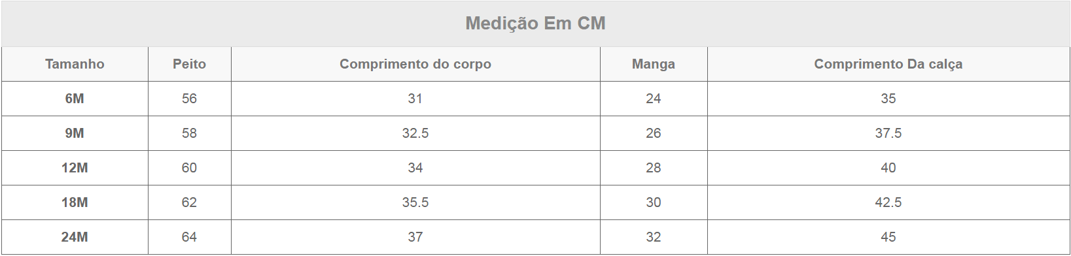Image resolution: width=1071 pixels, height=256 pixels.
Task: Click the pants length 42.5 cell
Action: click(888, 202)
